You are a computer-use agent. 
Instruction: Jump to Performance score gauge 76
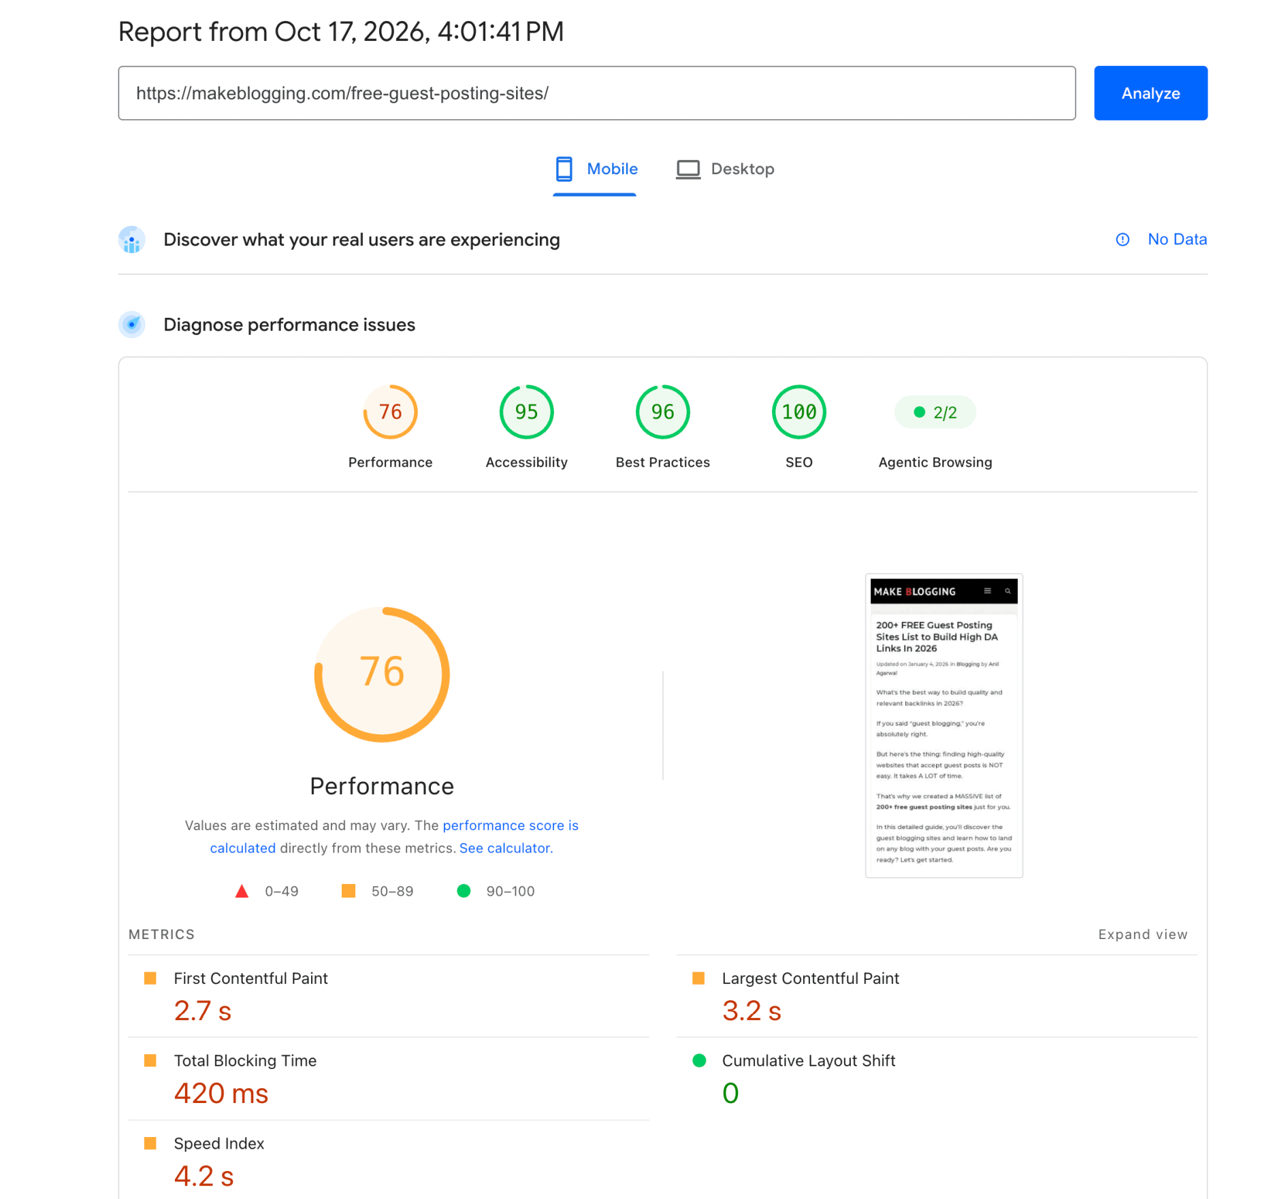(x=390, y=412)
